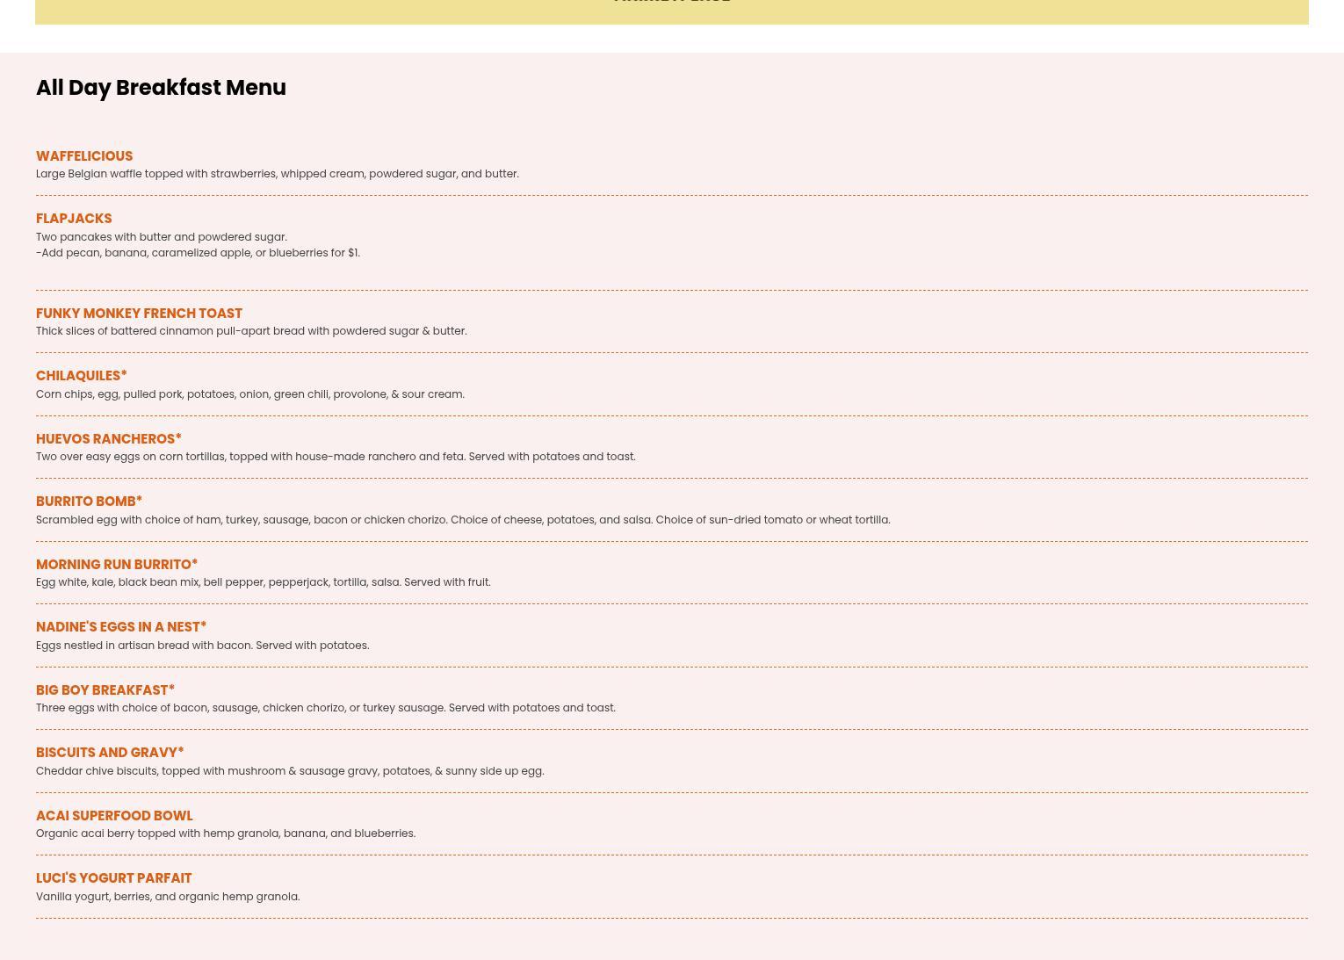
Task: Click the flapjacks add-on toppings for $1 line
Action: (198, 253)
